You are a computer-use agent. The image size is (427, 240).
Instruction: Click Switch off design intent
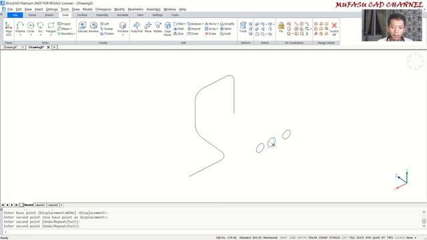[334, 29]
